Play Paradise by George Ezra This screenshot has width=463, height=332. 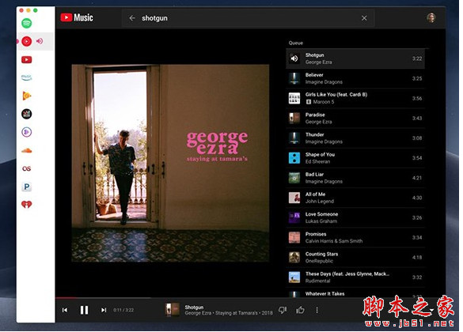tap(355, 119)
